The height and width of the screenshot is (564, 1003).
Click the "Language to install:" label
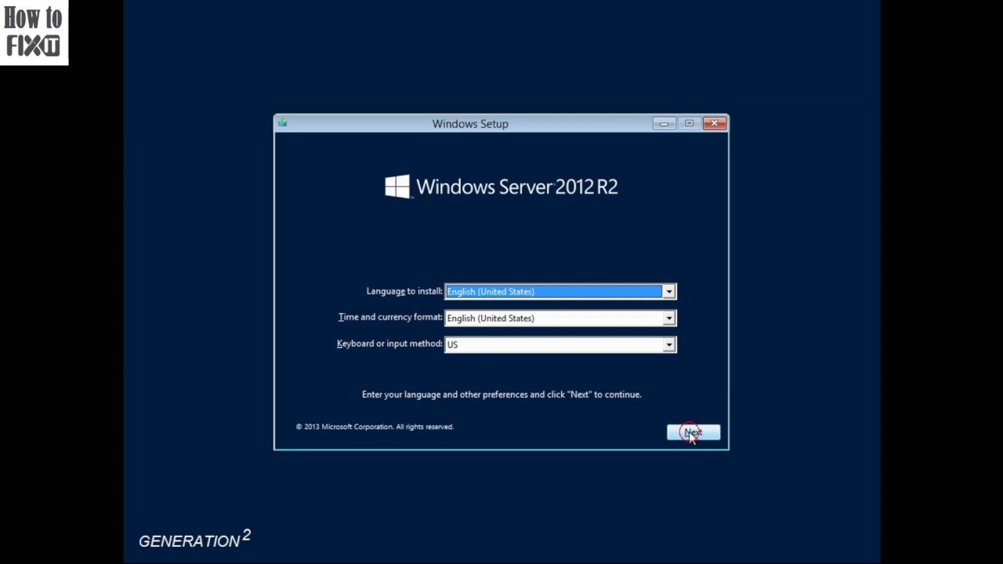tap(404, 291)
